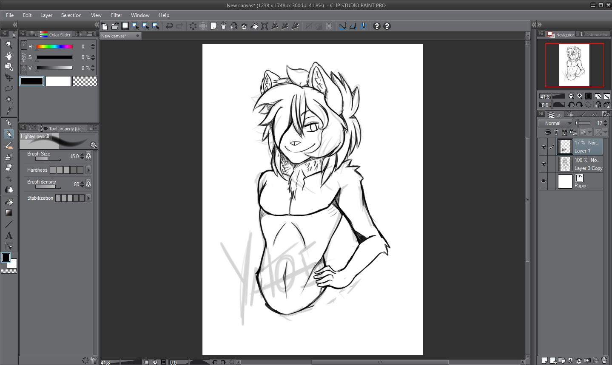Select the Hand move tool
Screen dimensions: 612x365
[9, 56]
